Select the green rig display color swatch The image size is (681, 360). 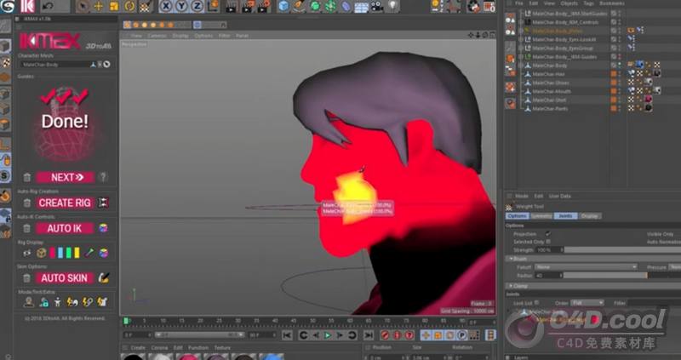tap(69, 253)
